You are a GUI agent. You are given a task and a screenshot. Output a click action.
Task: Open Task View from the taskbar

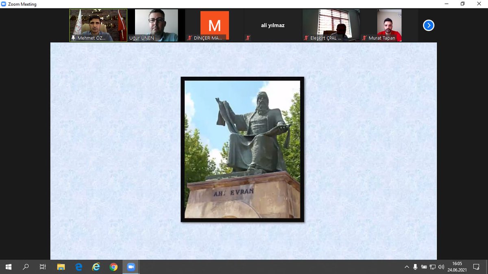[43, 267]
